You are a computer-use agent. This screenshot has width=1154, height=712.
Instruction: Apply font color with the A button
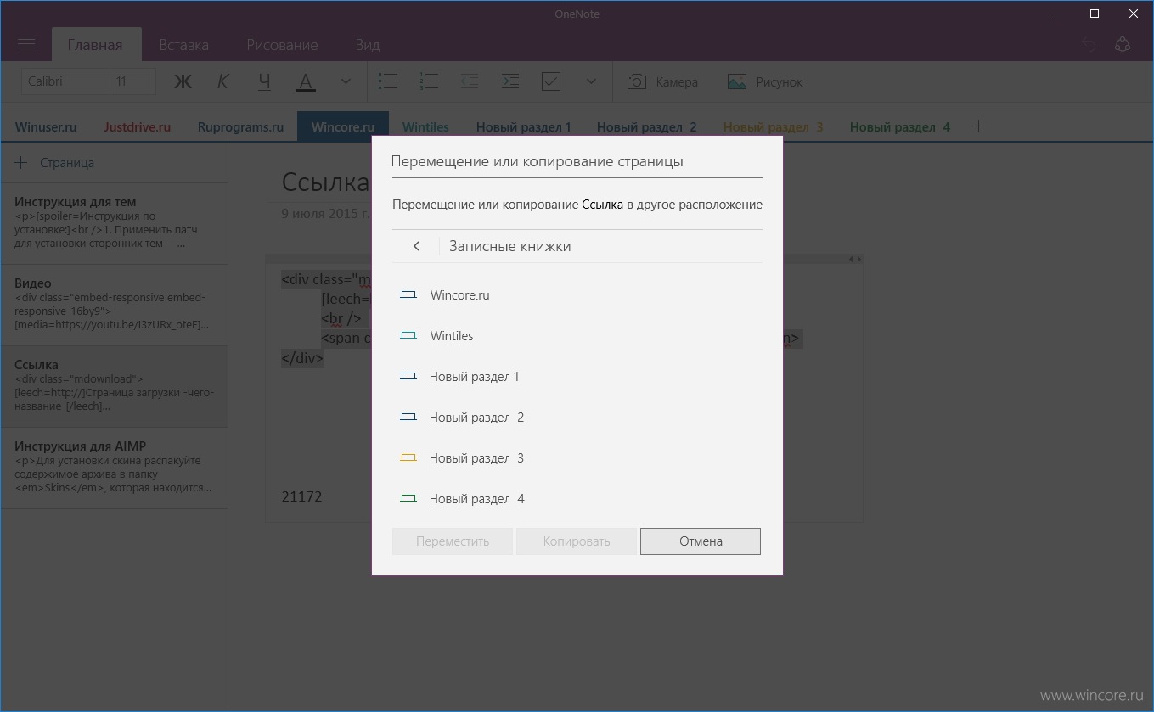(306, 81)
